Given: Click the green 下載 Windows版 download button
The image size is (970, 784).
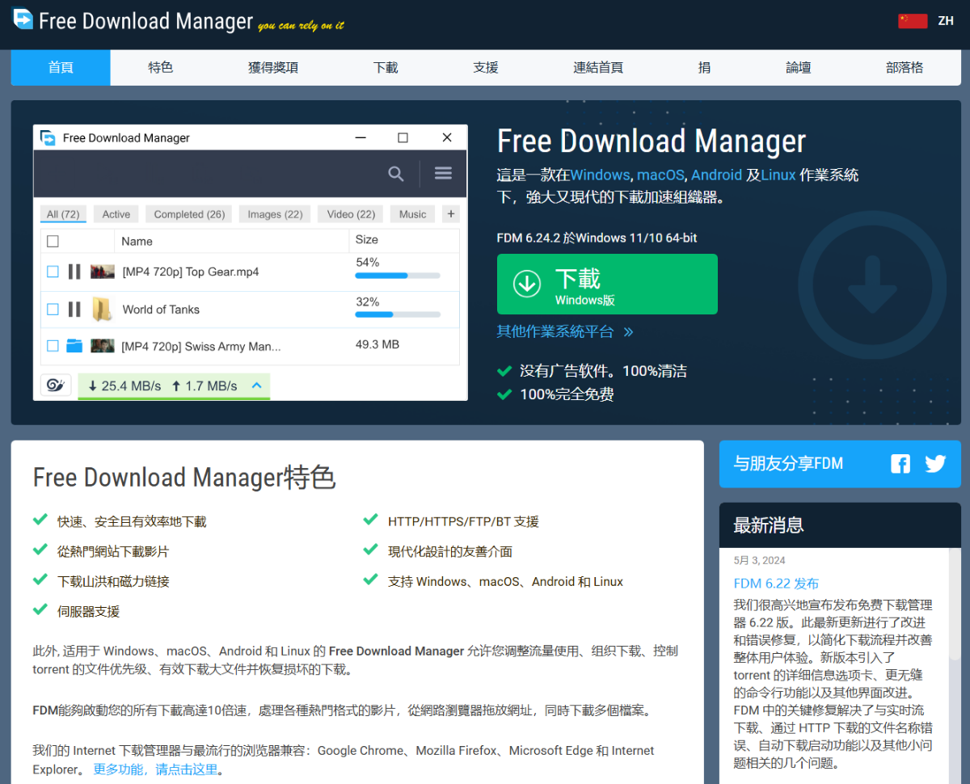Looking at the screenshot, I should click(x=607, y=285).
